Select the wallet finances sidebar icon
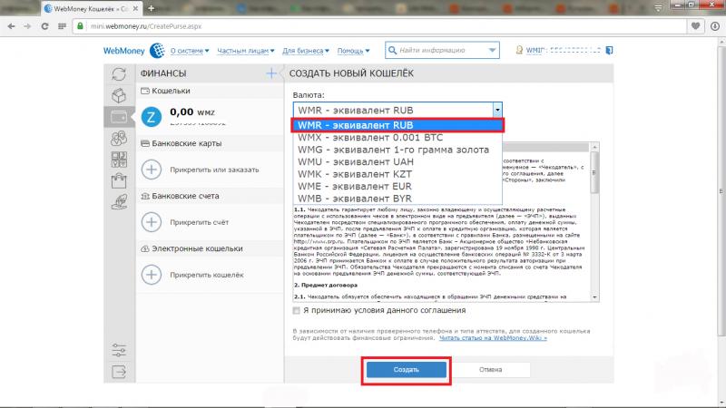This screenshot has width=726, height=408. 119,117
